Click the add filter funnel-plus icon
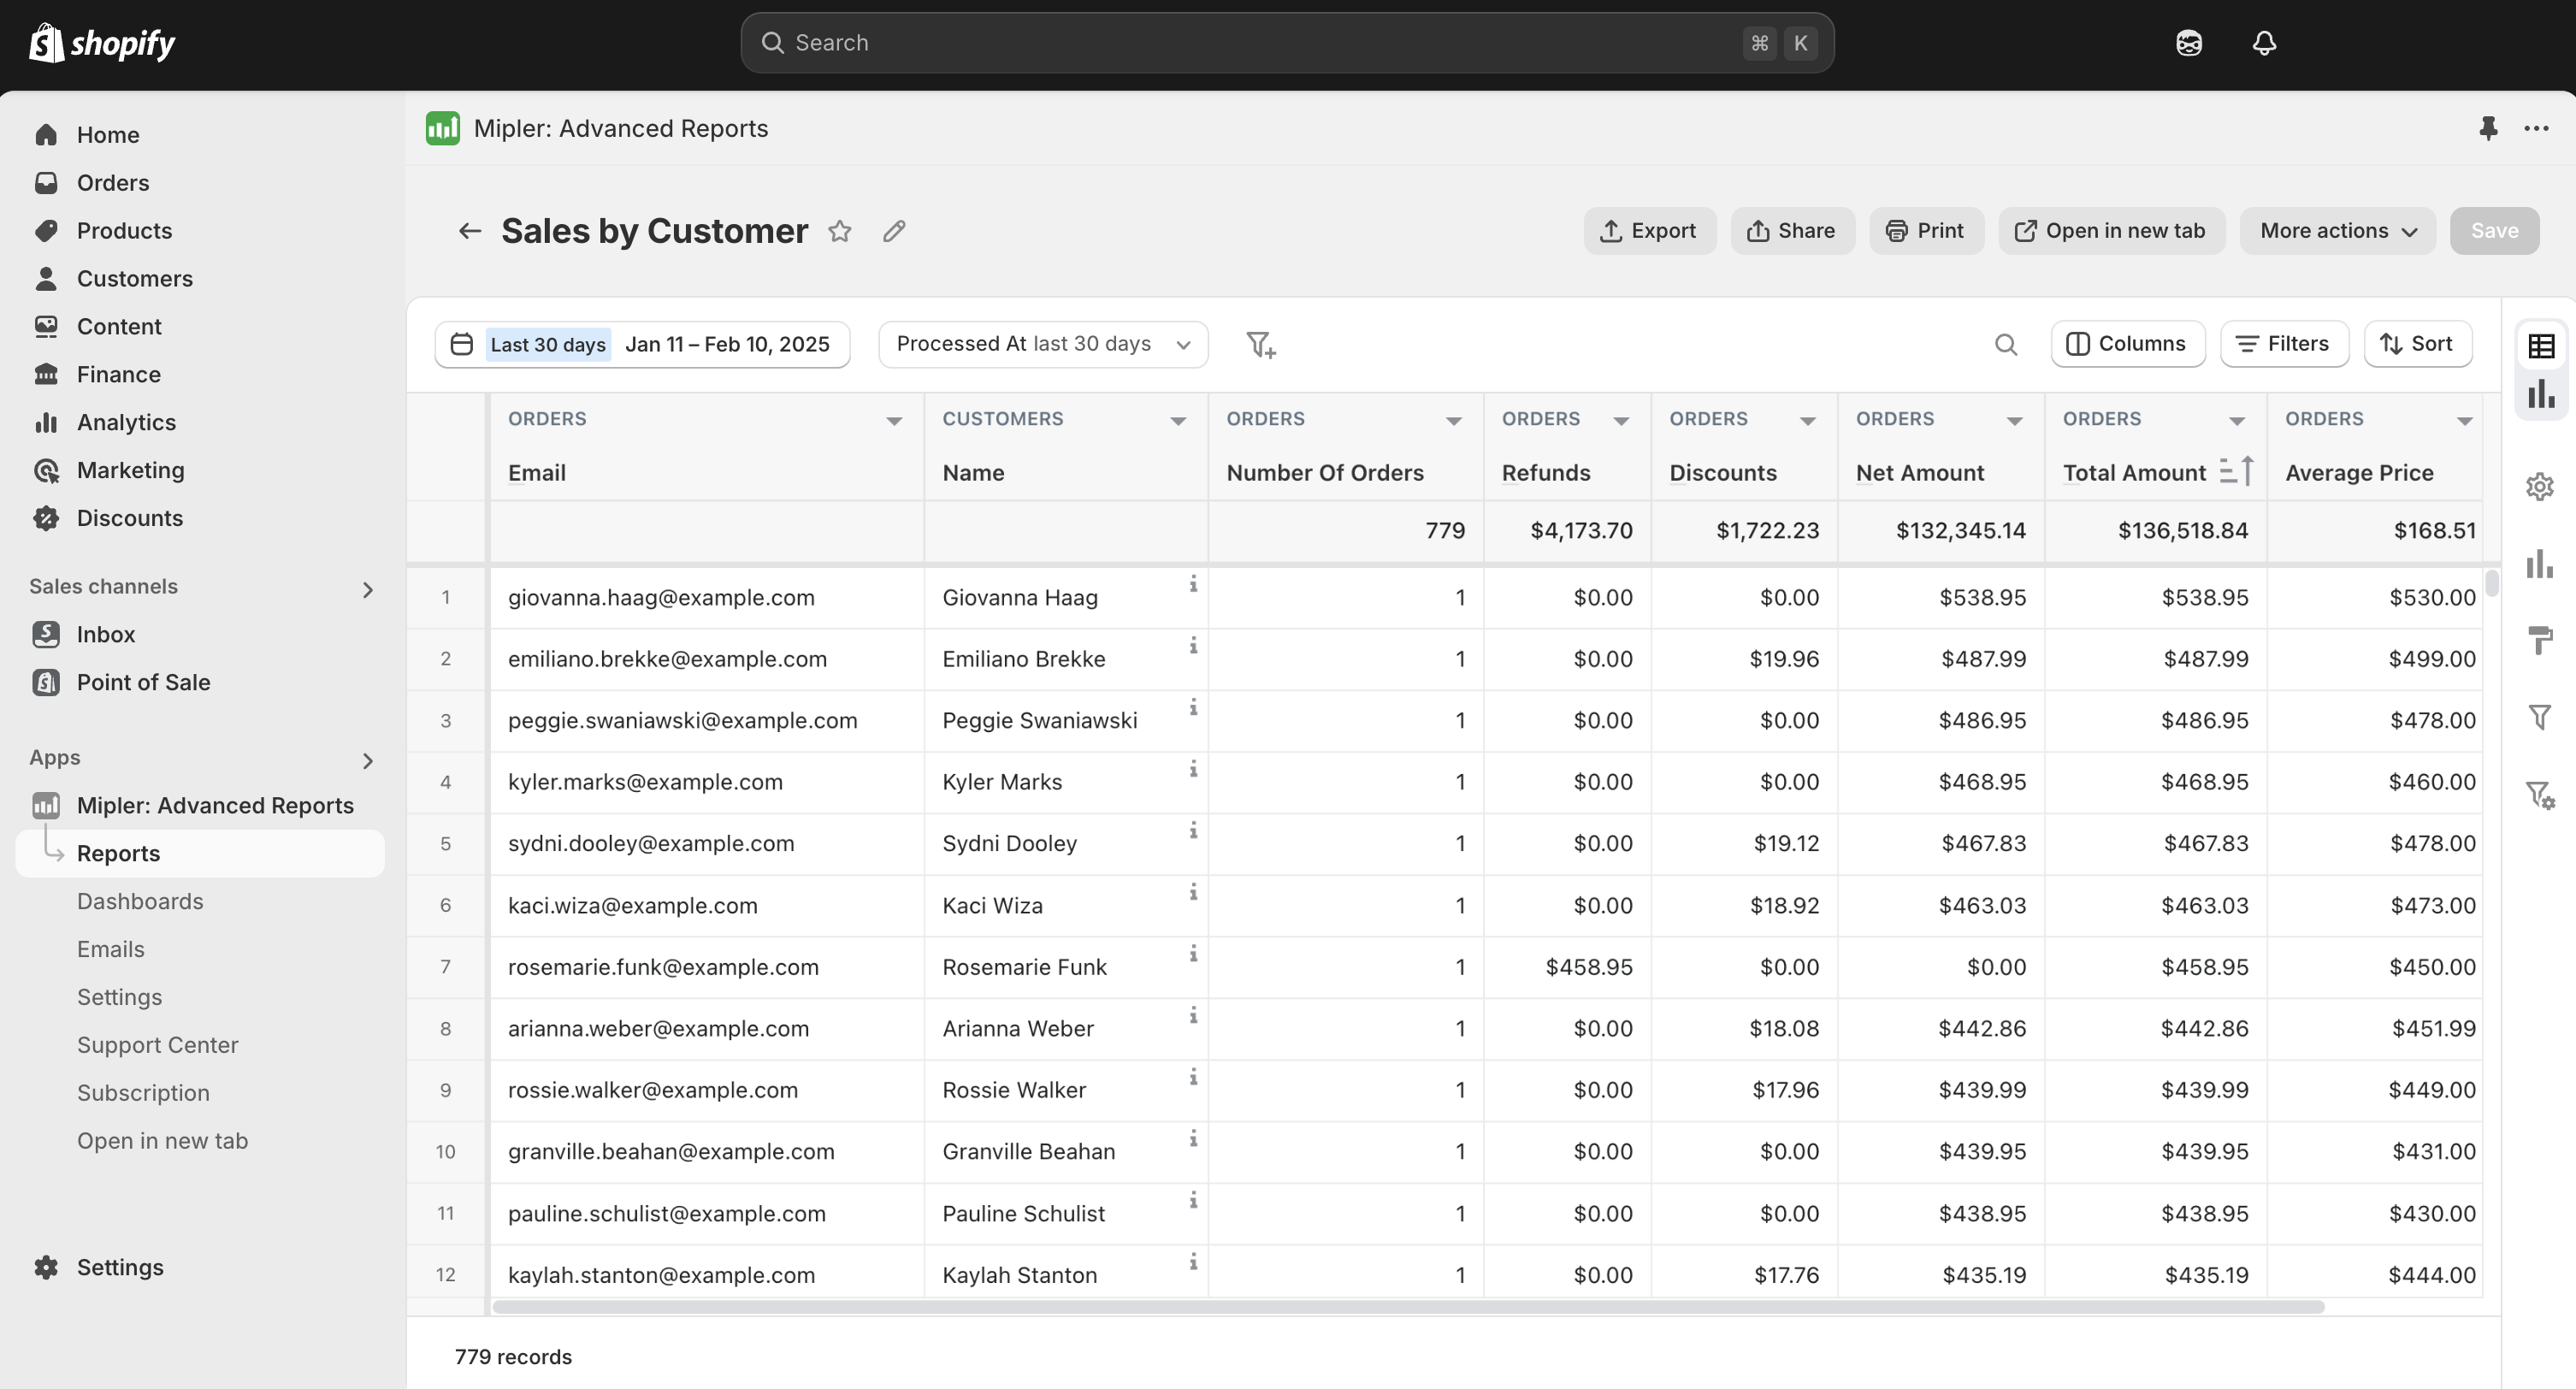This screenshot has width=2576, height=1389. (1260, 345)
